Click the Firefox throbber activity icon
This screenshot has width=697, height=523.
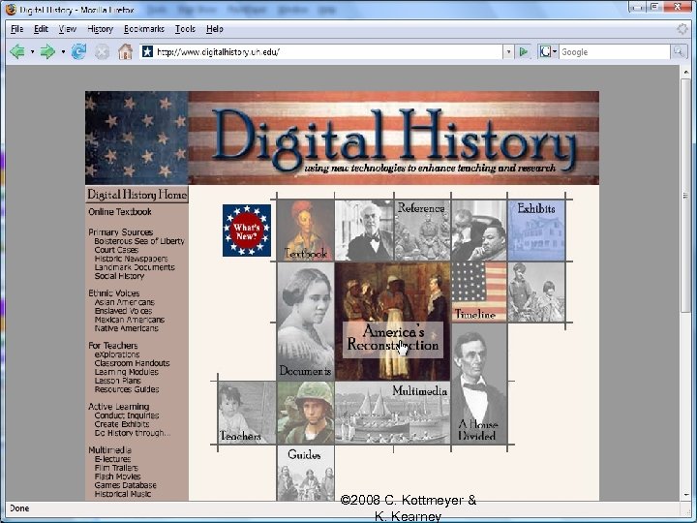pos(682,29)
